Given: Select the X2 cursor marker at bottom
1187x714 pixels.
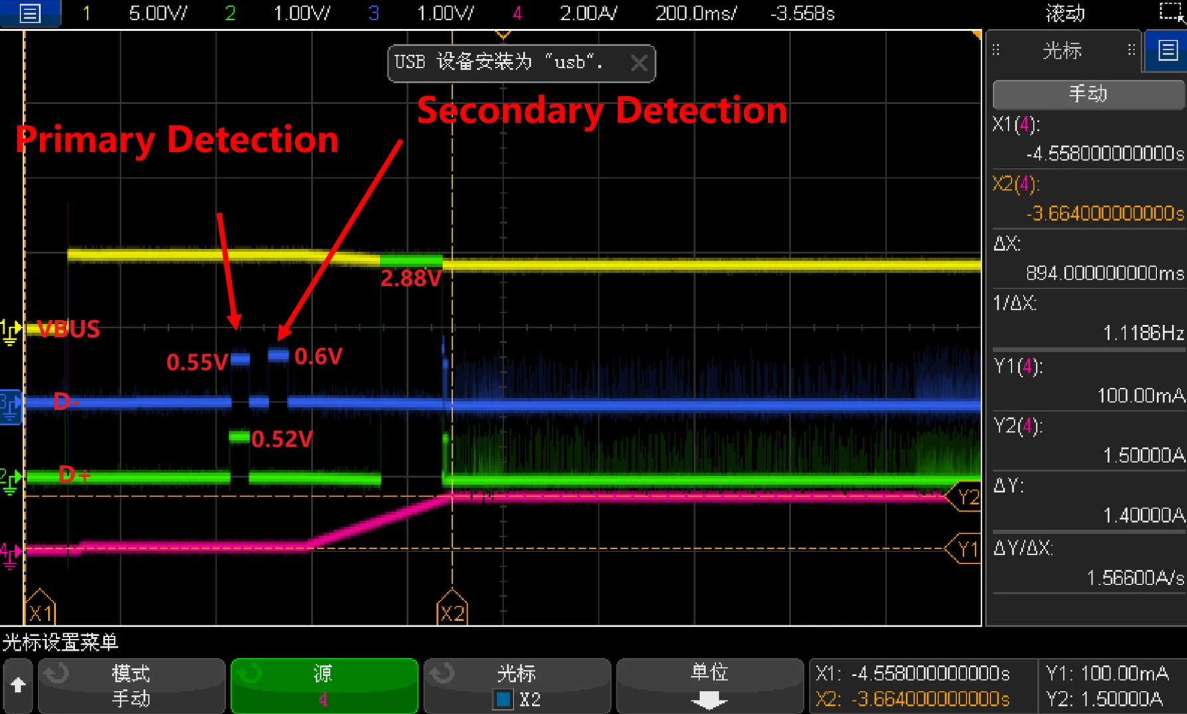Looking at the screenshot, I should point(452,609).
